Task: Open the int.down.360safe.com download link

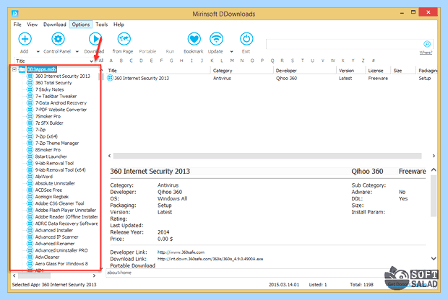Action: (210, 259)
